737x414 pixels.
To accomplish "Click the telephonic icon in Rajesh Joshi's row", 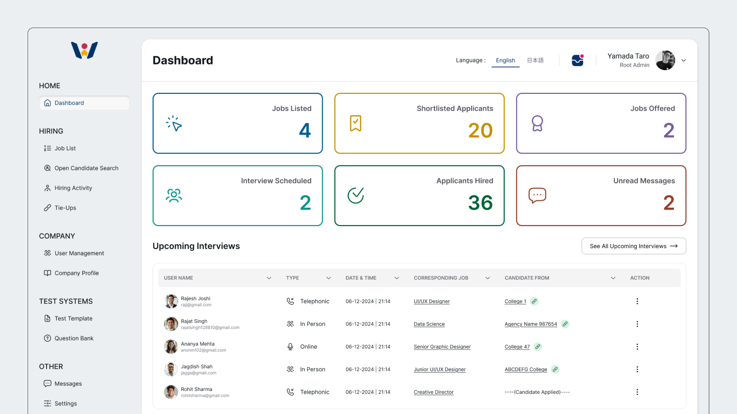I will tap(290, 301).
